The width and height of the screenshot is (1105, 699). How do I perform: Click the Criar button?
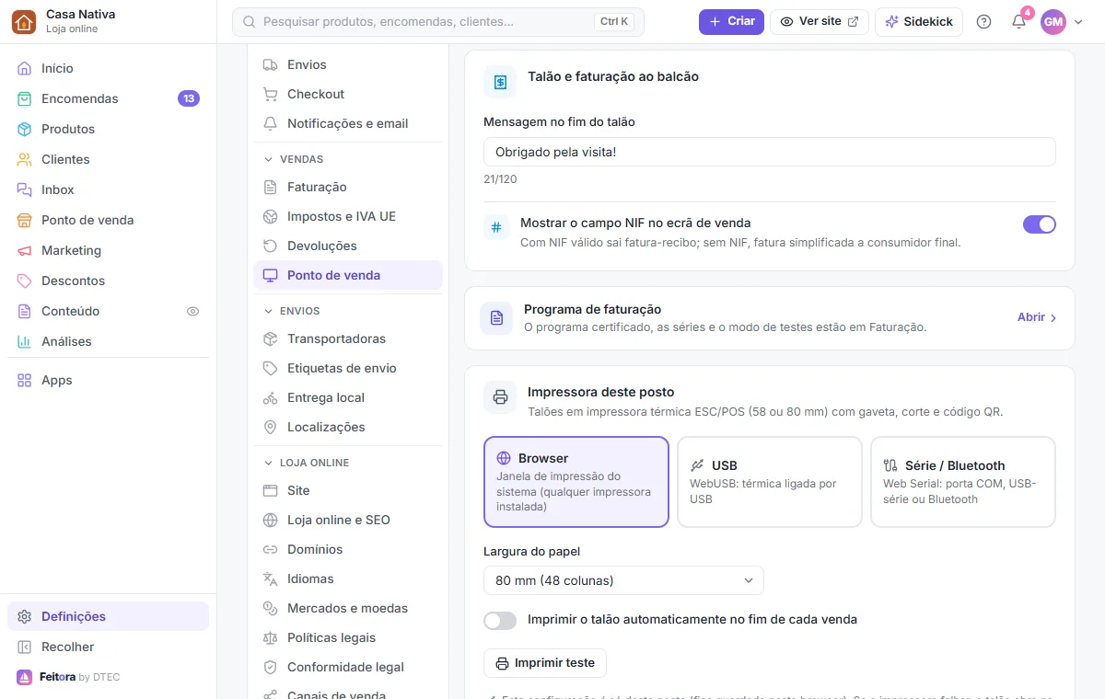pyautogui.click(x=731, y=22)
